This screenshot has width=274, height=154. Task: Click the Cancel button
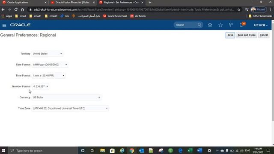pos(264,35)
